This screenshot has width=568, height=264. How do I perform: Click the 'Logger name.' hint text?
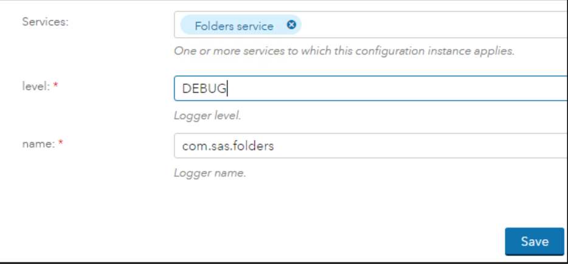pyautogui.click(x=210, y=173)
